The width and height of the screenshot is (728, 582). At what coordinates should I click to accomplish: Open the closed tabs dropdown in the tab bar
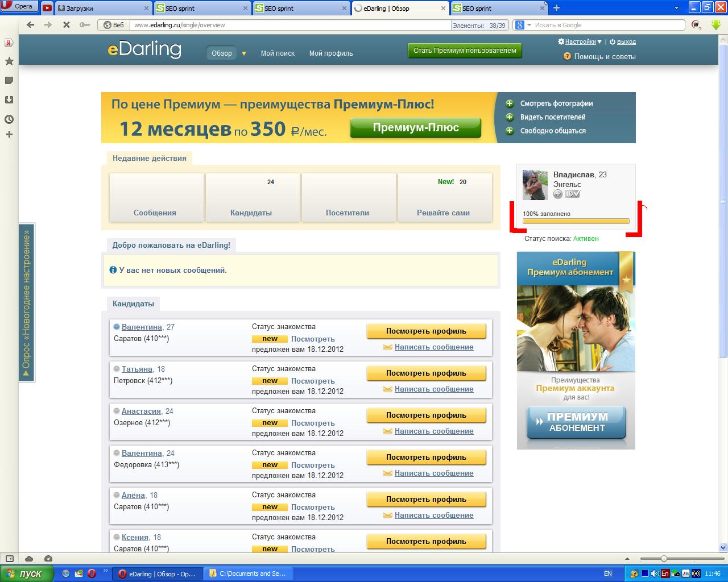[x=676, y=8]
